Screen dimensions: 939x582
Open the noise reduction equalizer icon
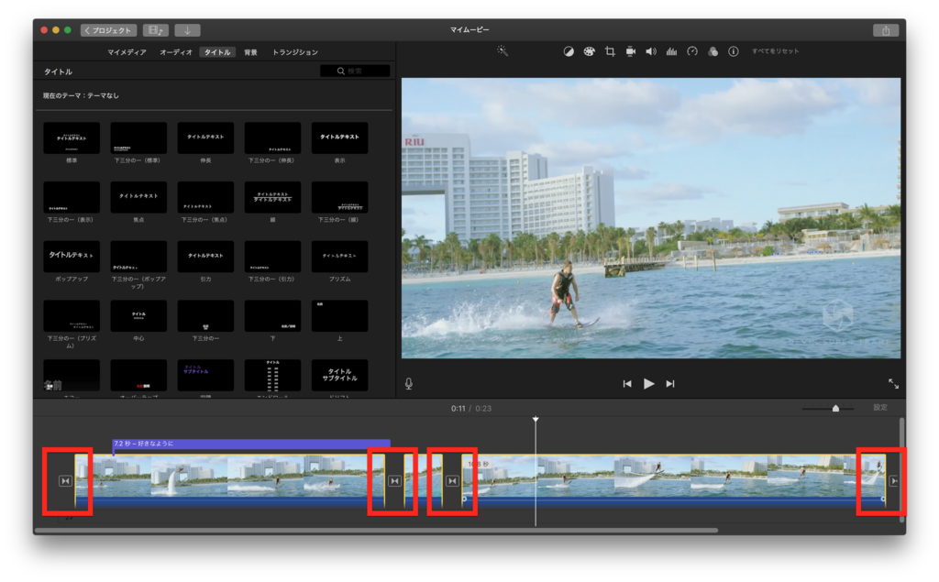(x=671, y=51)
